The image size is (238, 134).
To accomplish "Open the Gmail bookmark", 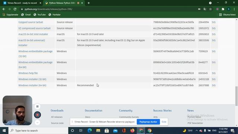I will click(x=26, y=15).
